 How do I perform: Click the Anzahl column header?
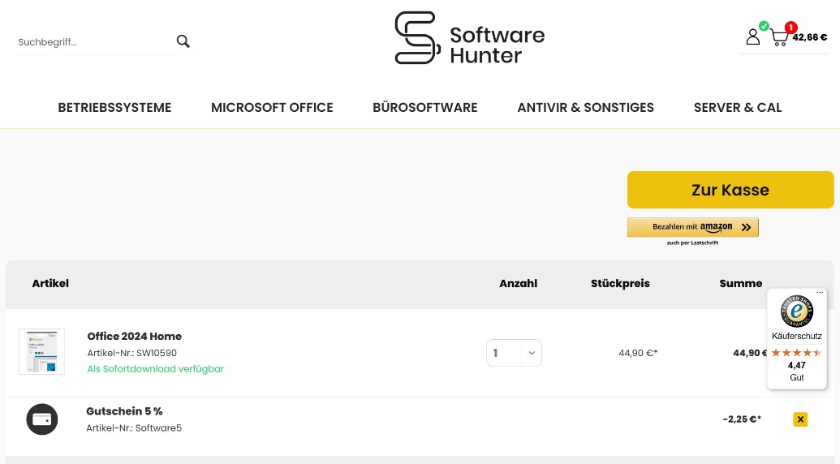(518, 284)
